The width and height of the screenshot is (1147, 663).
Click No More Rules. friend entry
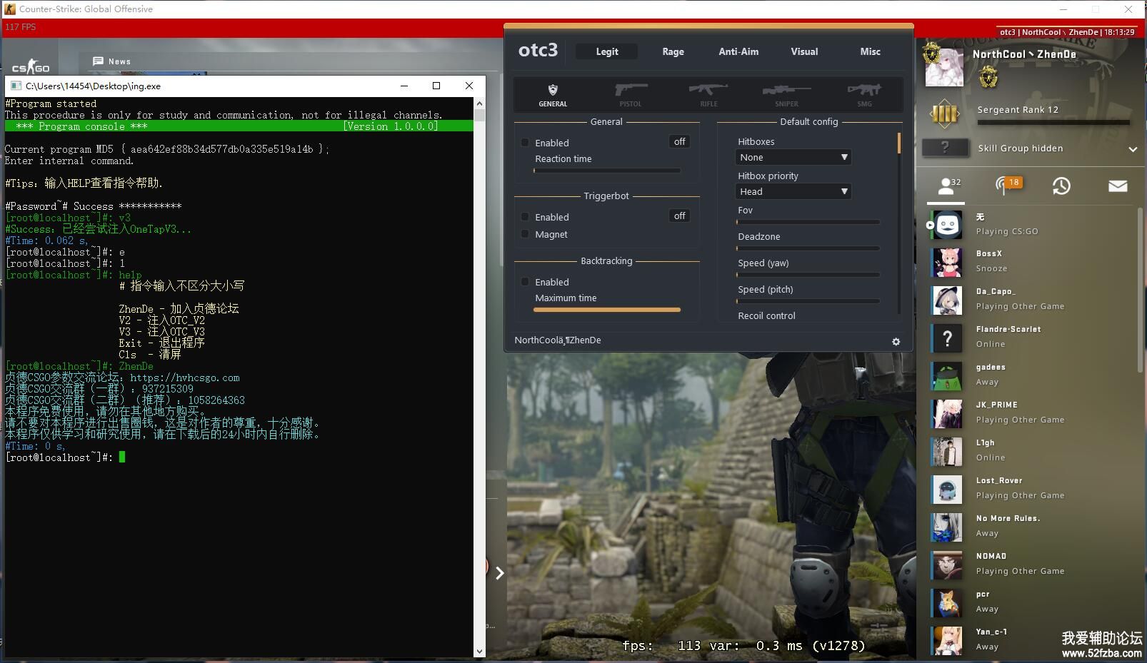(x=1031, y=527)
